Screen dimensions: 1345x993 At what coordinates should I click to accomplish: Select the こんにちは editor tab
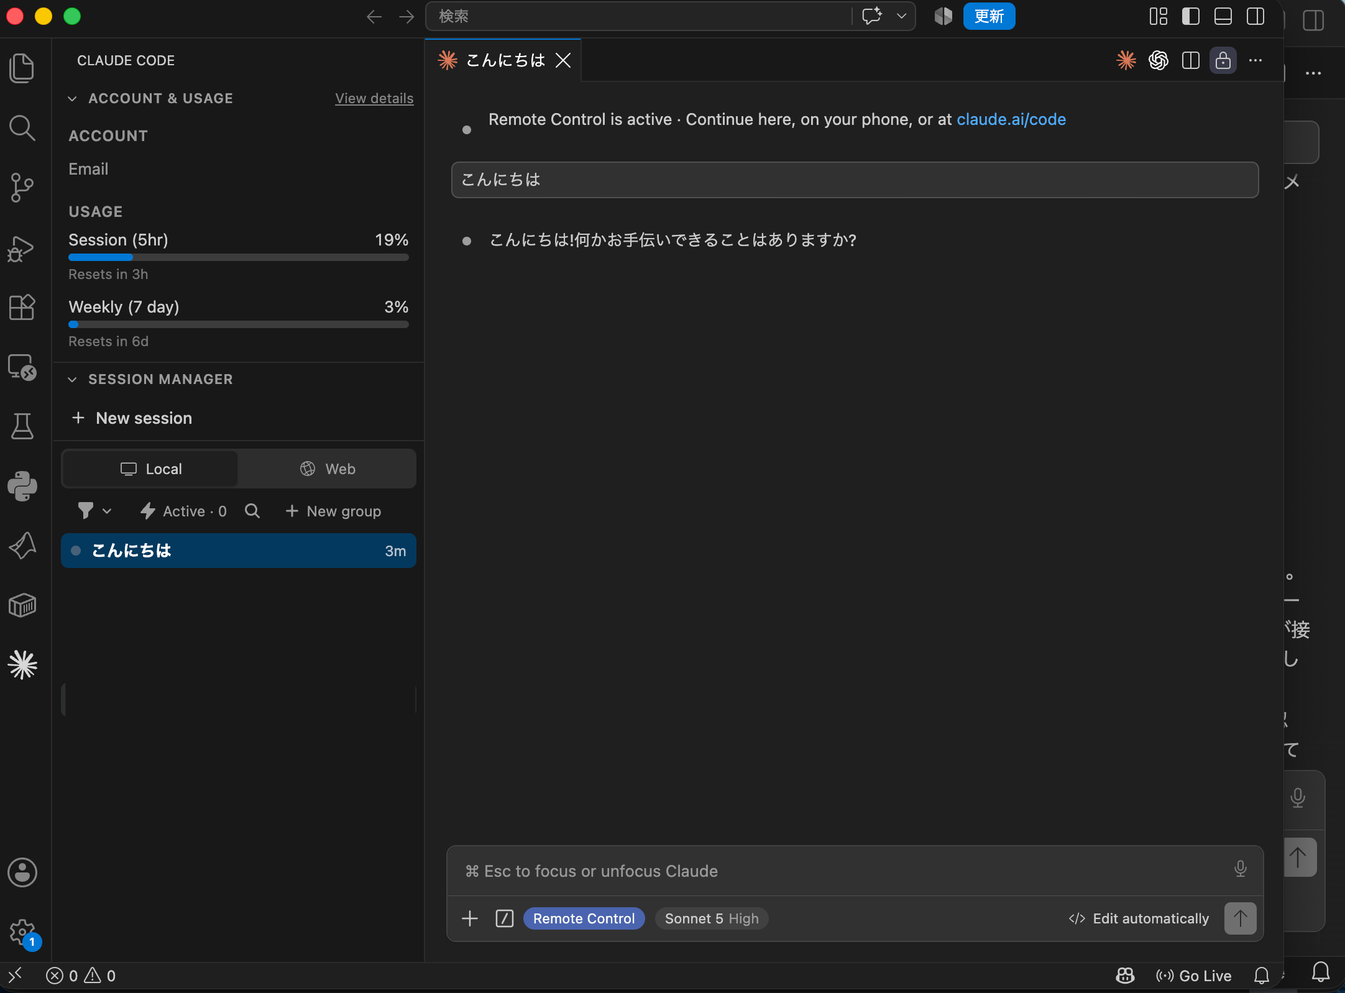[x=503, y=60]
